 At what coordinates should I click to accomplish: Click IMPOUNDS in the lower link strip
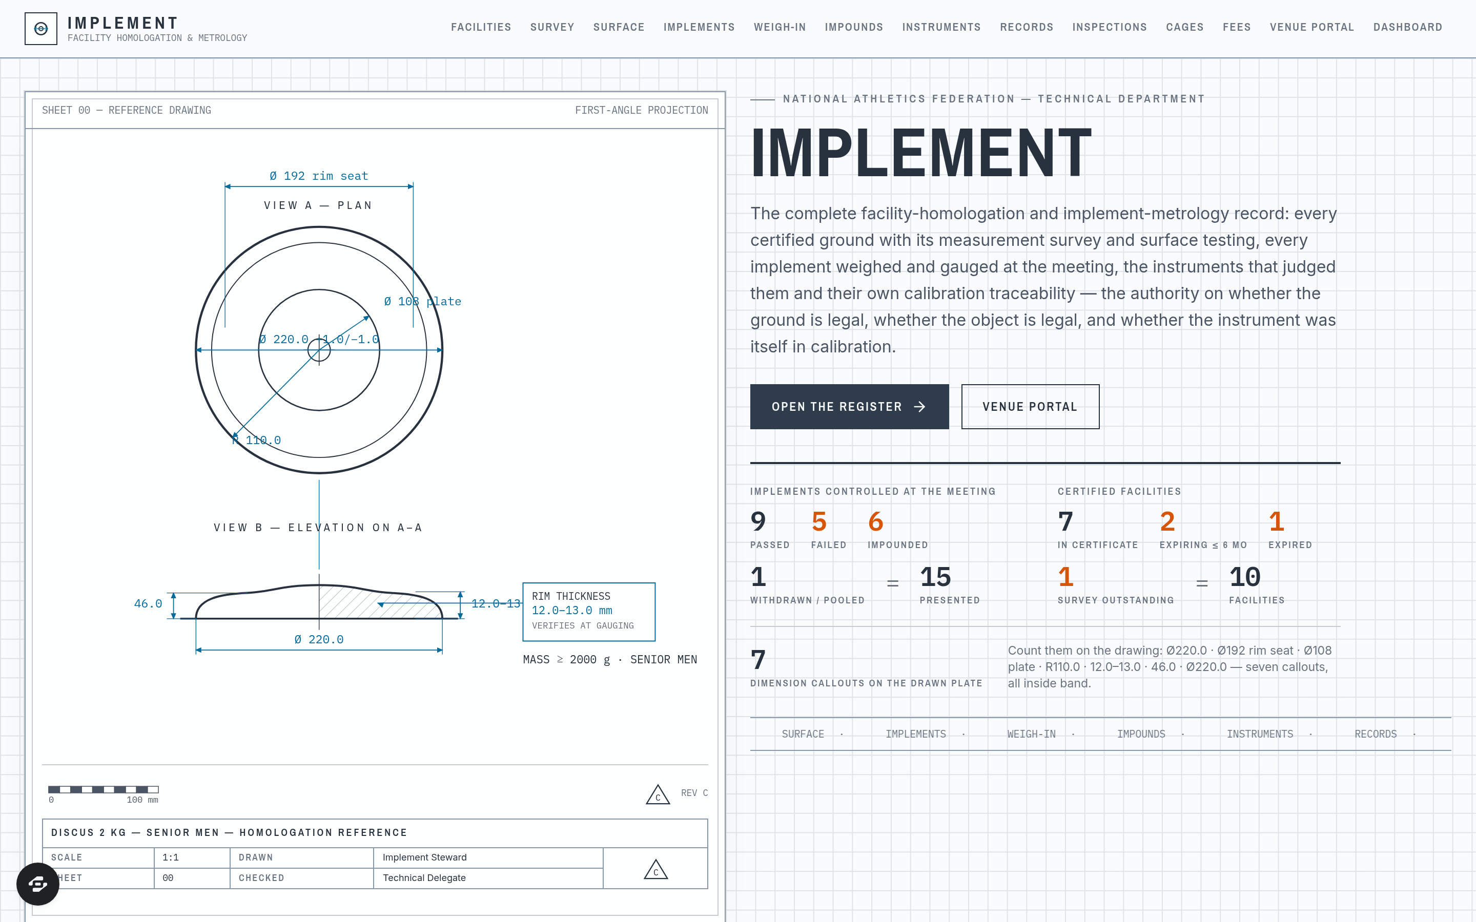[x=1140, y=734]
